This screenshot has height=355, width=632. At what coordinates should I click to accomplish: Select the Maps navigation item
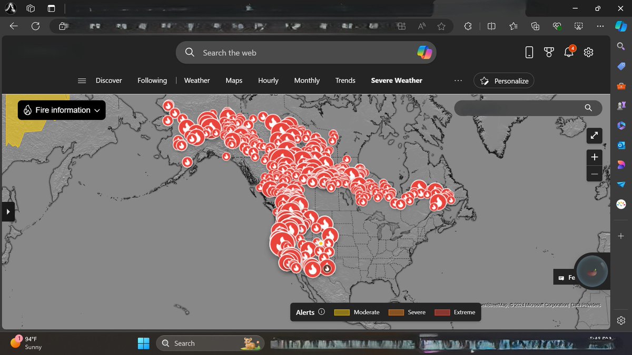coord(234,80)
